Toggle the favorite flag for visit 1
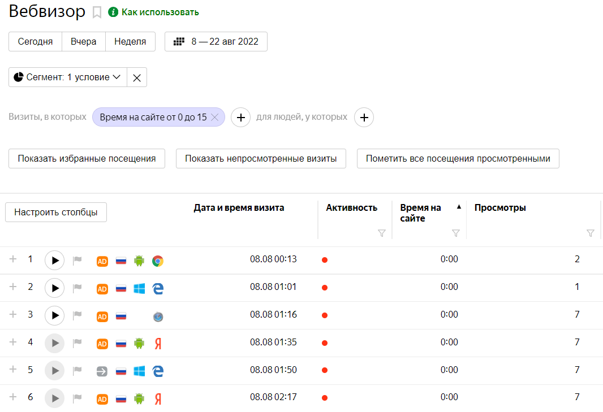This screenshot has height=412, width=603. point(77,259)
